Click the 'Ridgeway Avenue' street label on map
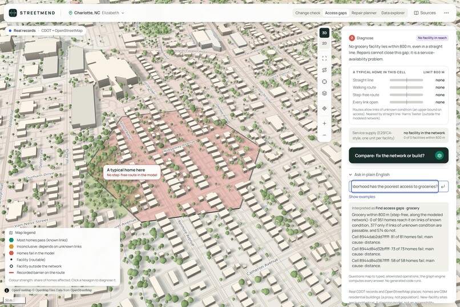This screenshot has width=460, height=307. pos(179,146)
